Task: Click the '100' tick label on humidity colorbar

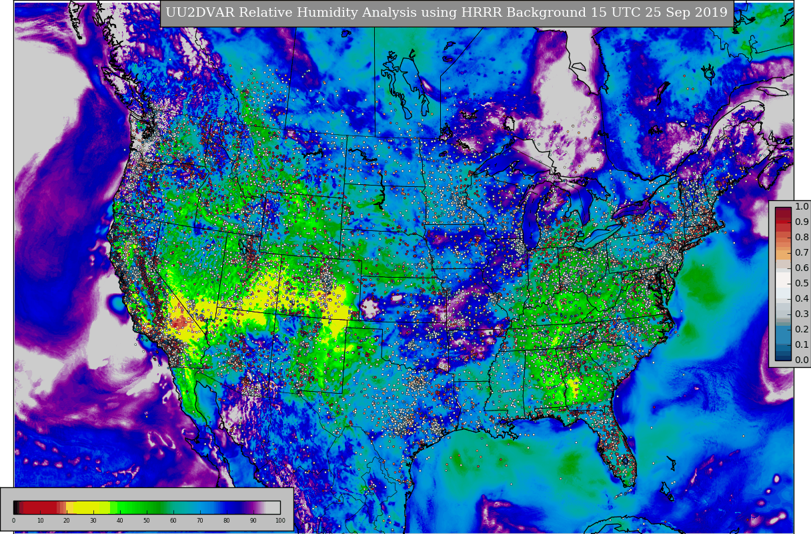Action: tap(280, 521)
